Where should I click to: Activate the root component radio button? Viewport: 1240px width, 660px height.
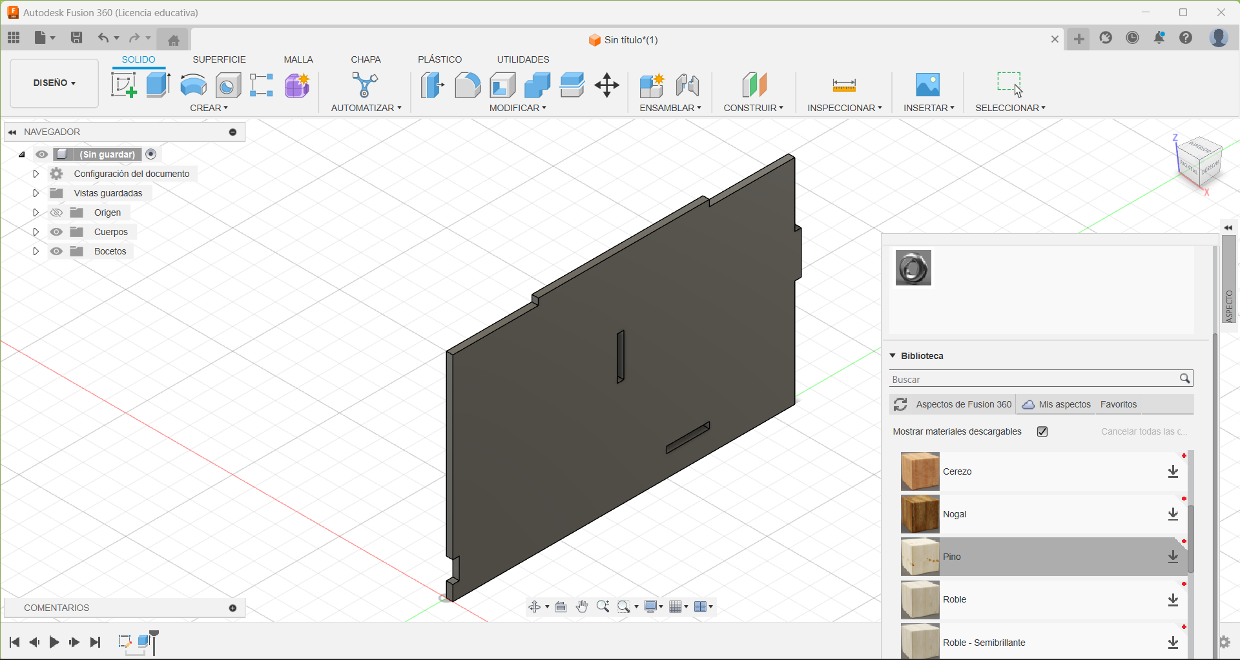pyautogui.click(x=151, y=154)
